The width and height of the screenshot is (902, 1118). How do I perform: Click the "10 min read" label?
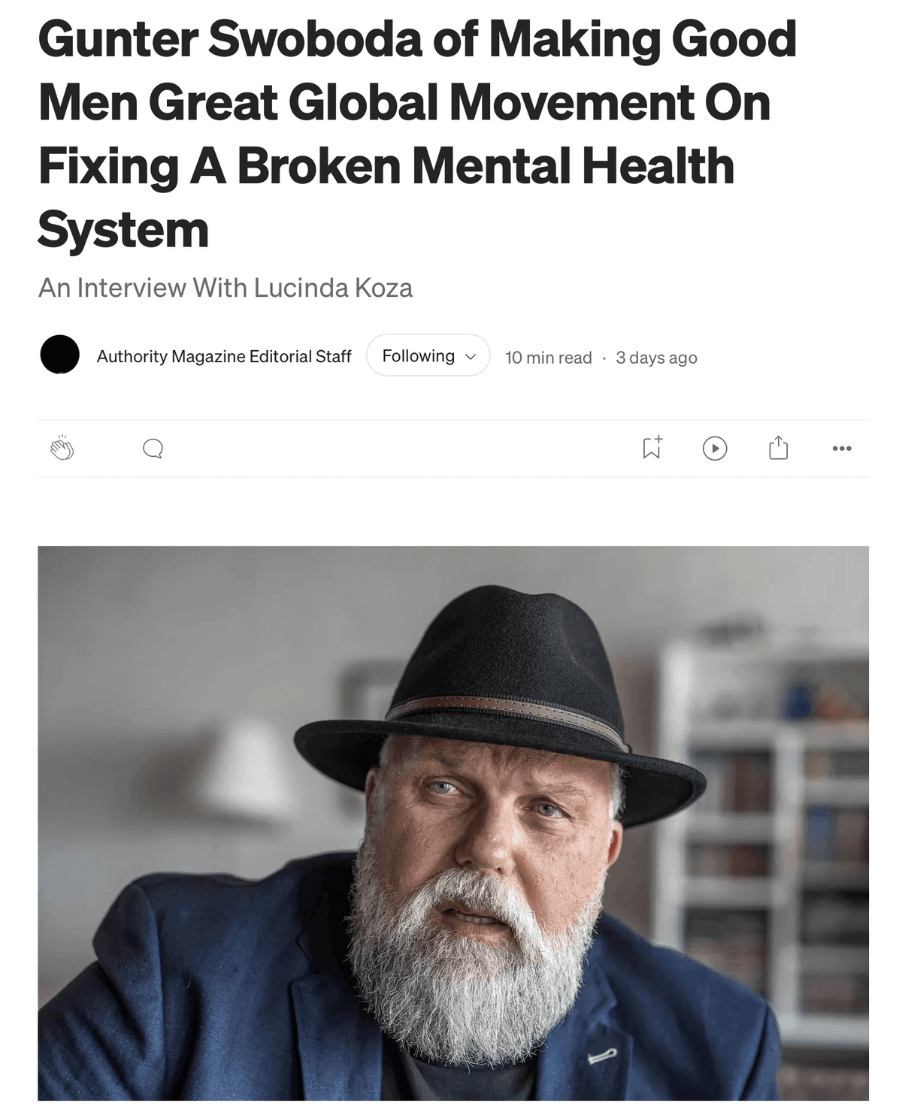pos(548,358)
